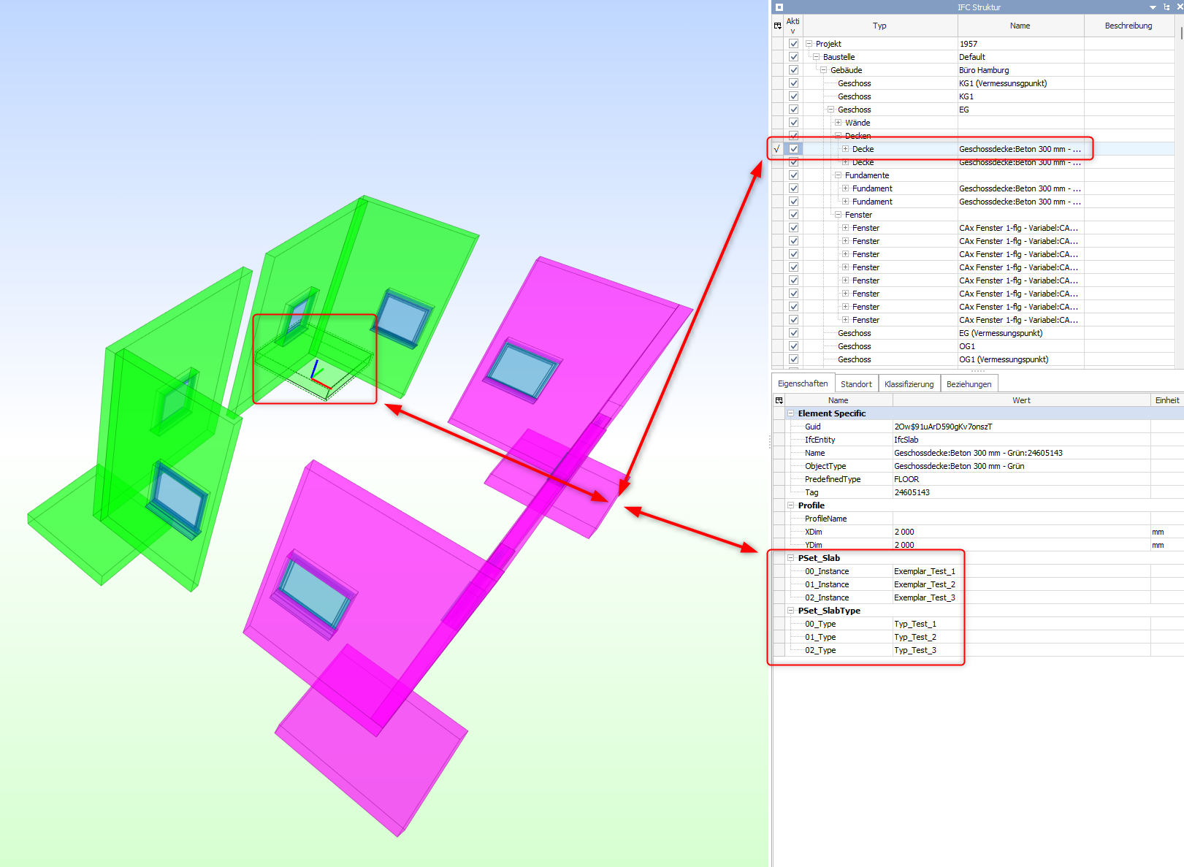Viewport: 1184px width, 867px height.
Task: Open column chooser icon in IFC Struktur grid
Action: coord(777,26)
